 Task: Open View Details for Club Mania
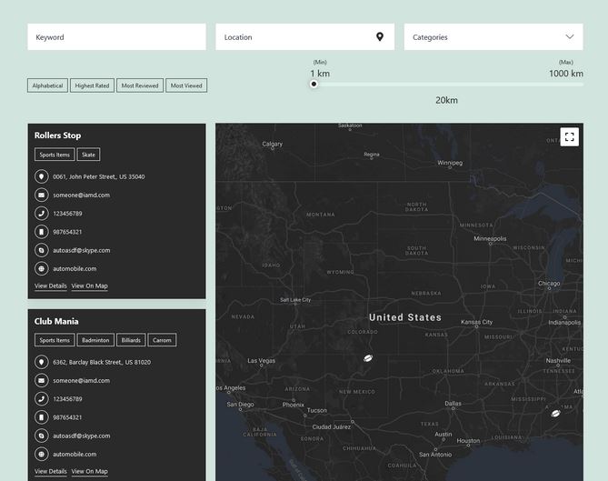click(50, 471)
